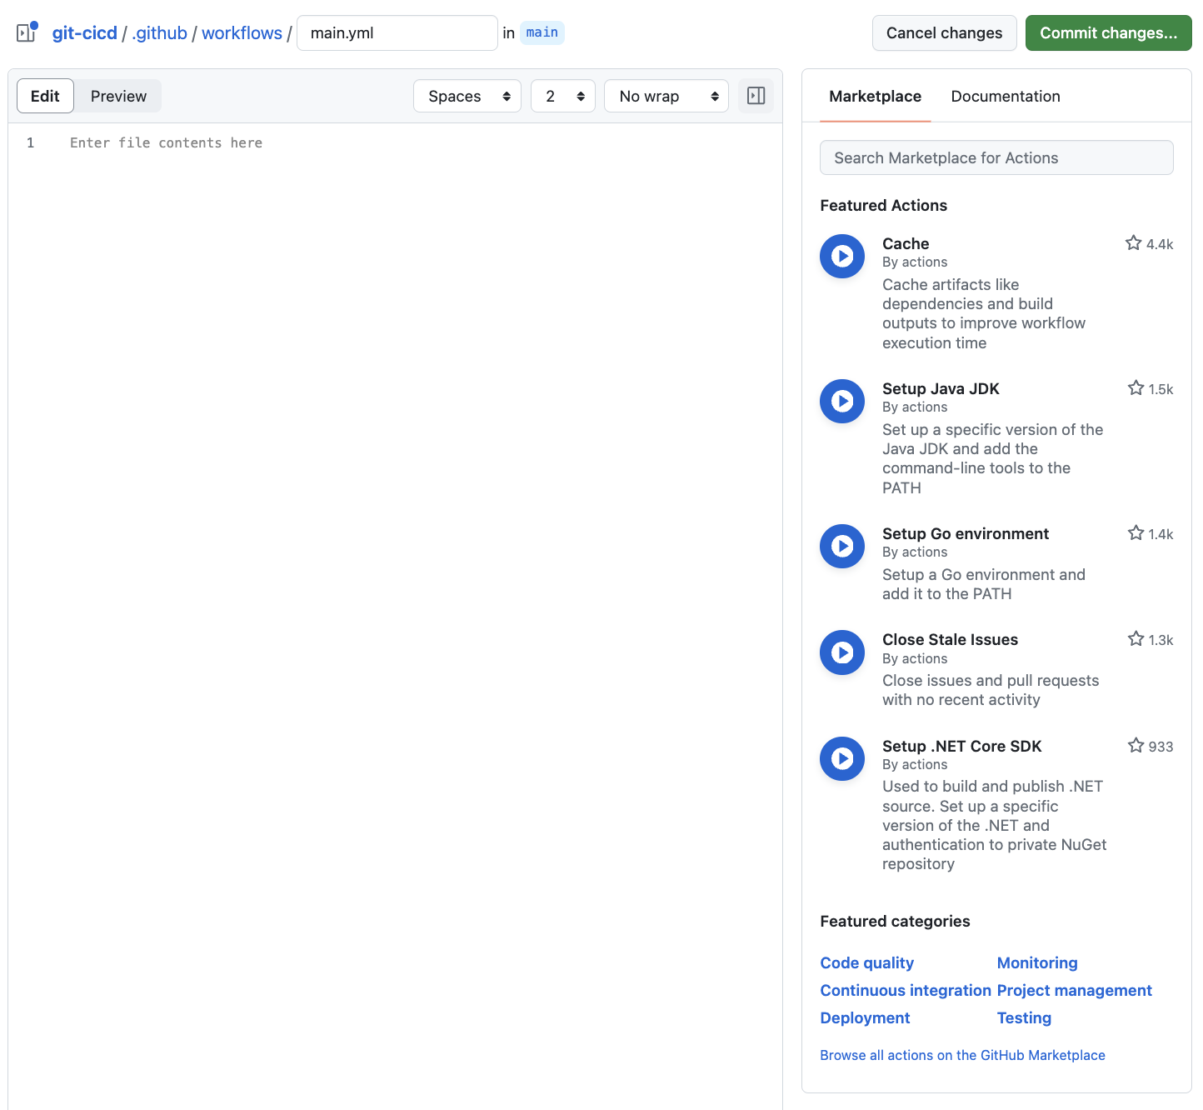The image size is (1203, 1110).
Task: Click the star icon for Setup Go environment
Action: pos(1136,532)
